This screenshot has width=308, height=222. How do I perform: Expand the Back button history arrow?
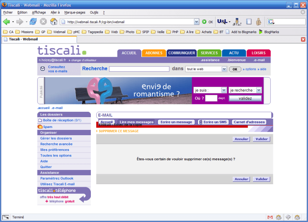13,22
